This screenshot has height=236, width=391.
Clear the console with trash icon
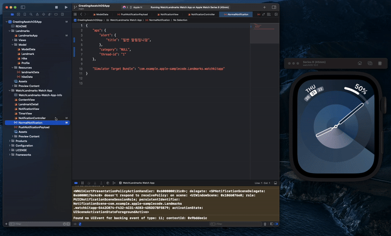pyautogui.click(x=265, y=224)
